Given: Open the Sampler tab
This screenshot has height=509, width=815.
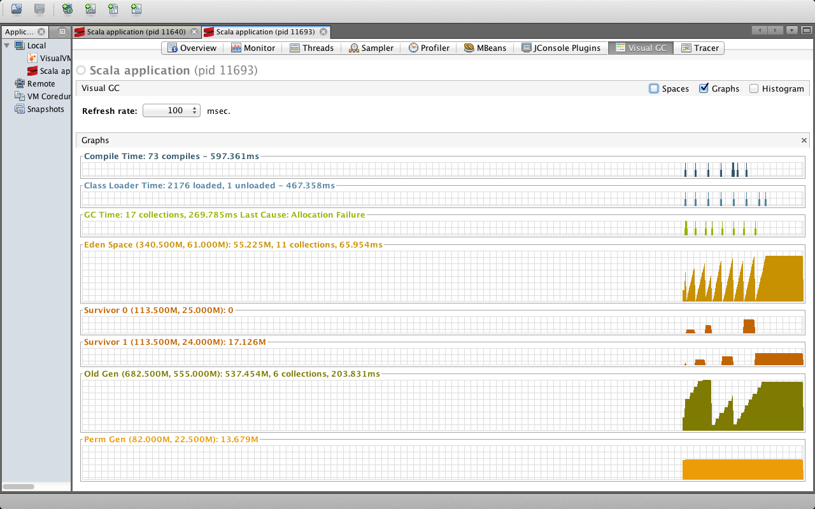Looking at the screenshot, I should (371, 48).
